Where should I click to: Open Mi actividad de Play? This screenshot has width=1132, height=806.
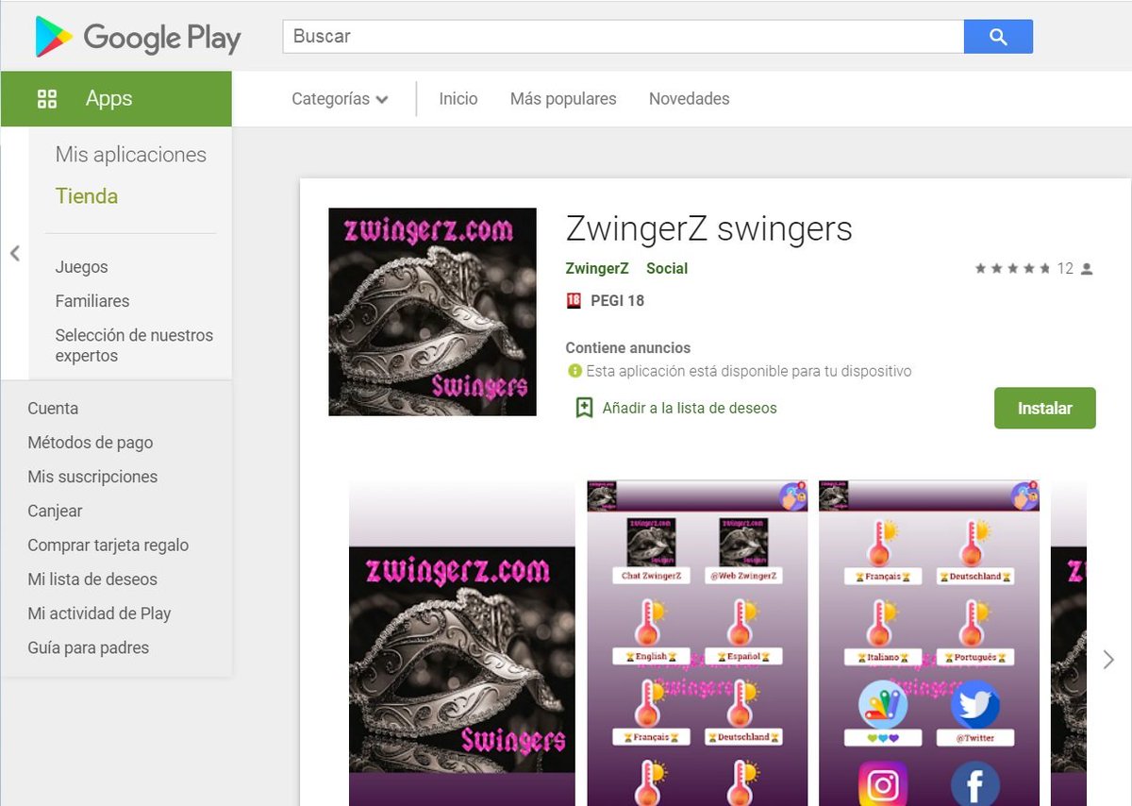pos(99,613)
